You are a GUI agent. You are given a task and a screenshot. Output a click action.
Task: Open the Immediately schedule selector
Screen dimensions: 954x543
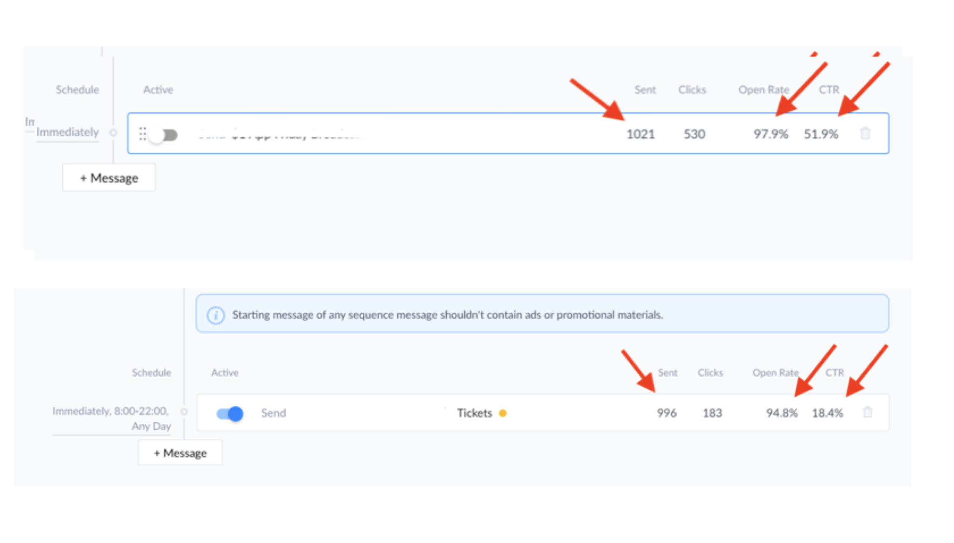point(67,132)
